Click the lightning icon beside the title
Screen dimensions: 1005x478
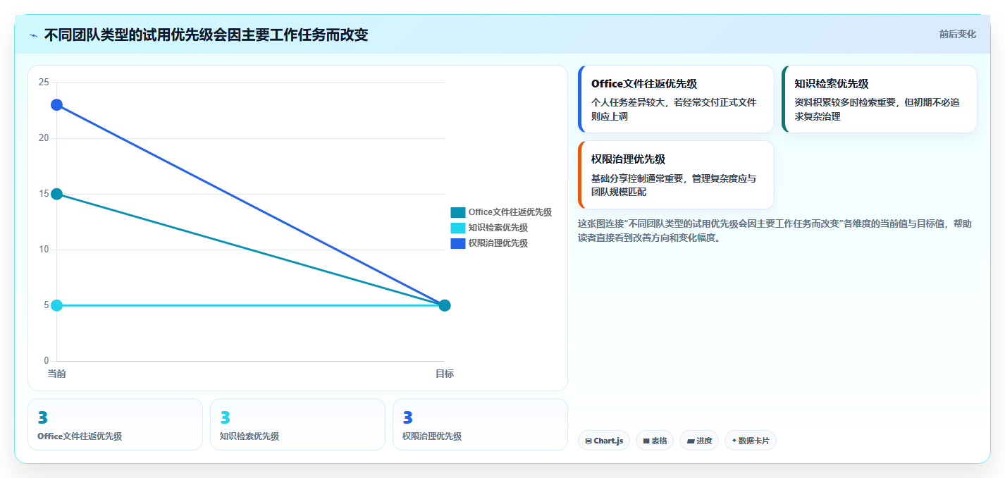point(34,35)
